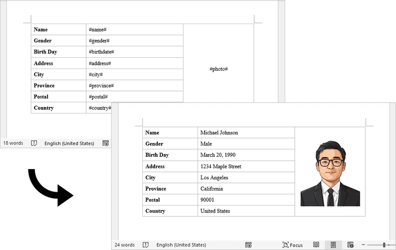Switch to Web Layout view
Image resolution: width=396 pixels, height=250 pixels.
351,245
